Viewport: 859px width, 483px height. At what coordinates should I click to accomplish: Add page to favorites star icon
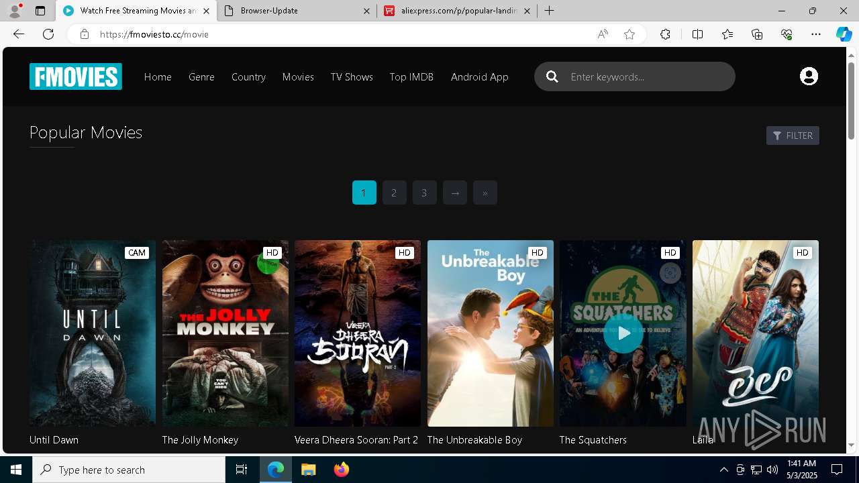click(x=629, y=34)
